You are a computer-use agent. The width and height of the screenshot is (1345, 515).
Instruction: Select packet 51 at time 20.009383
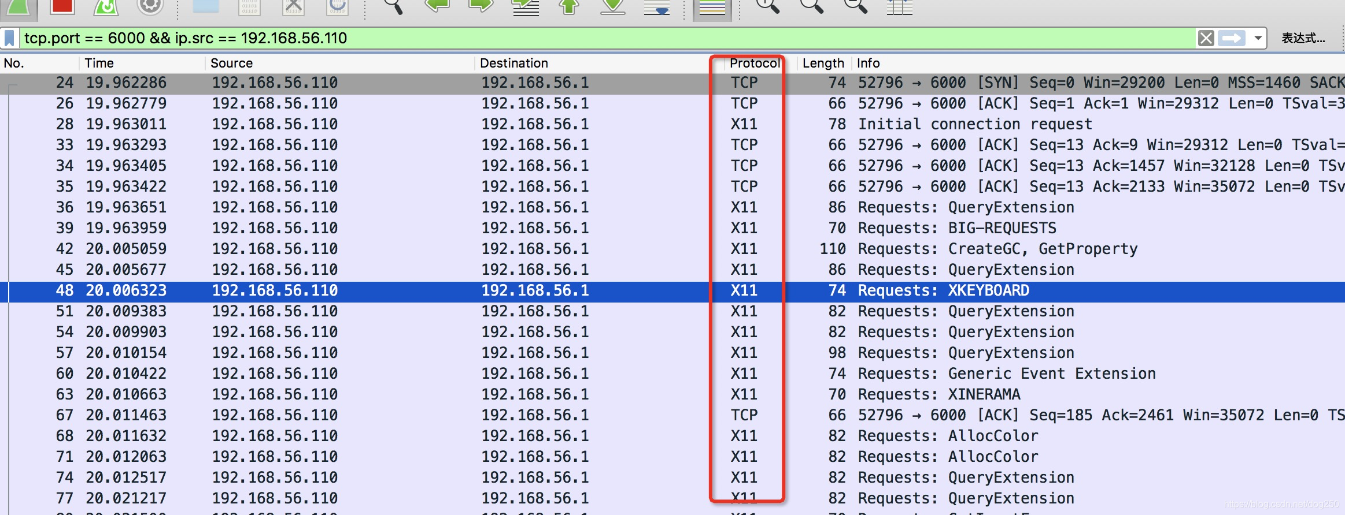pyautogui.click(x=672, y=311)
